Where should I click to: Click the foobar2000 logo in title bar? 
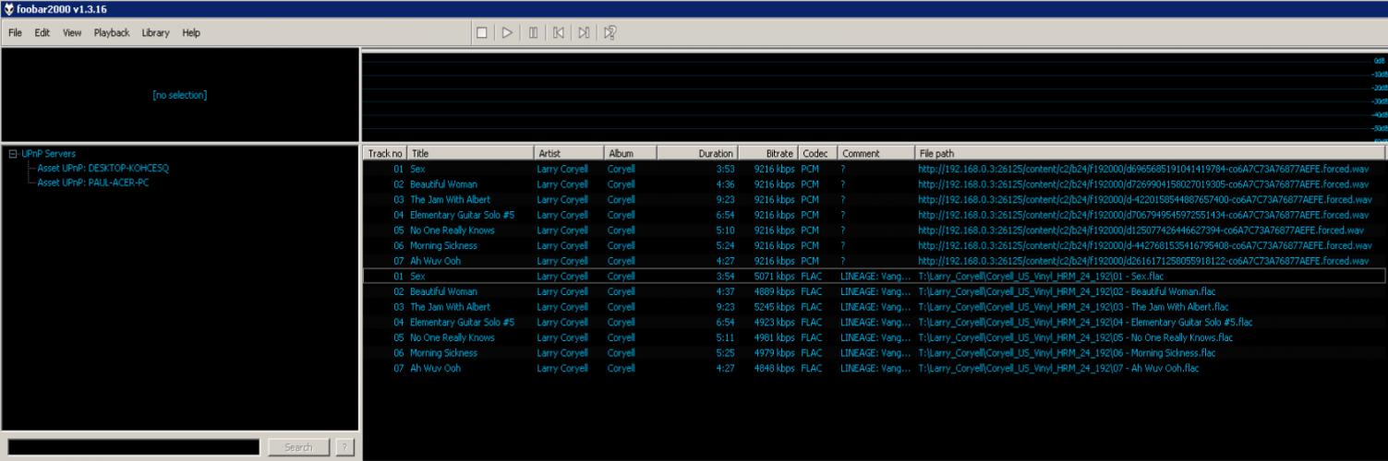pos(8,8)
